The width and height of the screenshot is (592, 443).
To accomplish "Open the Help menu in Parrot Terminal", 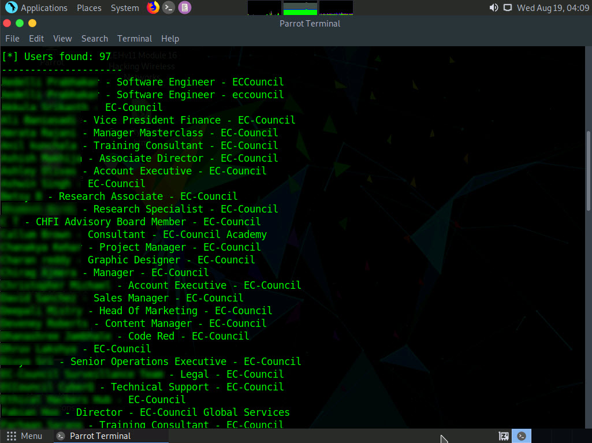I will pos(170,39).
